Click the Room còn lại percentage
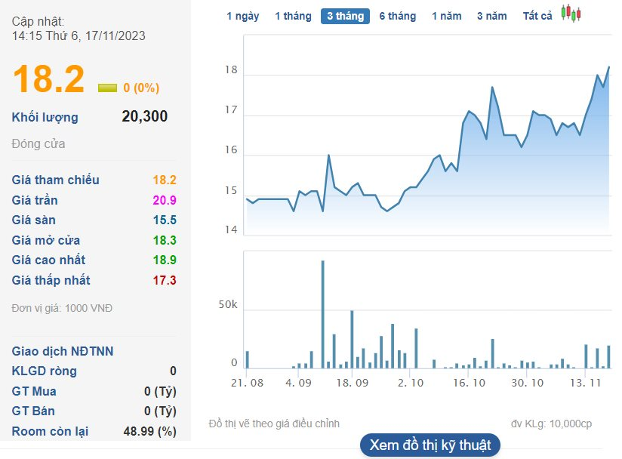Screen dimensions: 622x459 click(149, 432)
